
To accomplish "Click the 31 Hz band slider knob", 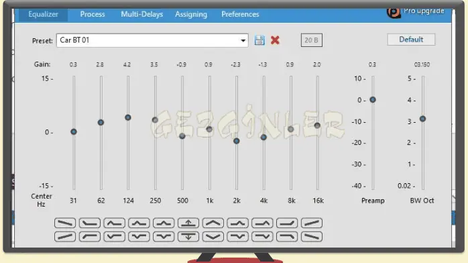I will pyautogui.click(x=74, y=131).
